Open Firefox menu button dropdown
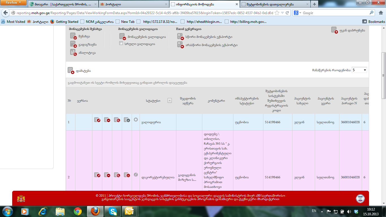The height and width of the screenshot is (217, 386). point(13,3)
